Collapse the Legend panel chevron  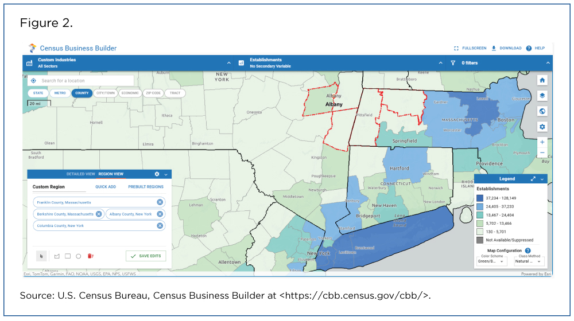[542, 179]
